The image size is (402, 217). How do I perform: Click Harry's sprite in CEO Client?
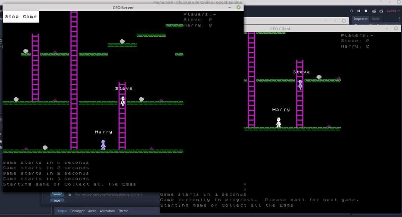279,122
